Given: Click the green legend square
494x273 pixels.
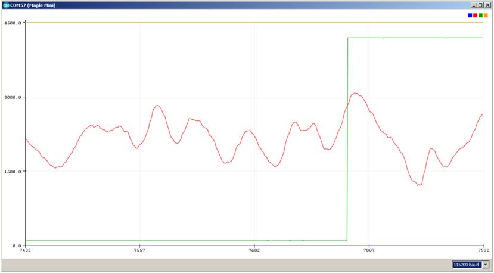Looking at the screenshot, I should click(480, 15).
